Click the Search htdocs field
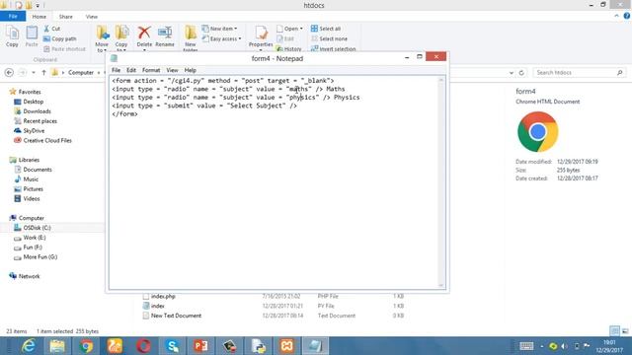 (x=580, y=72)
